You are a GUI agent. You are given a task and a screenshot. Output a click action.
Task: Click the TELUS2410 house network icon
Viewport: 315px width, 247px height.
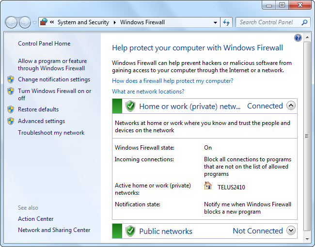coord(208,185)
